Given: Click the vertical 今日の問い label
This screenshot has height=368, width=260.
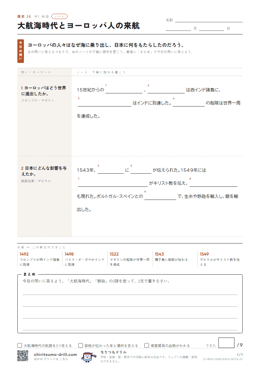Looking at the screenshot, I should 21,51.
